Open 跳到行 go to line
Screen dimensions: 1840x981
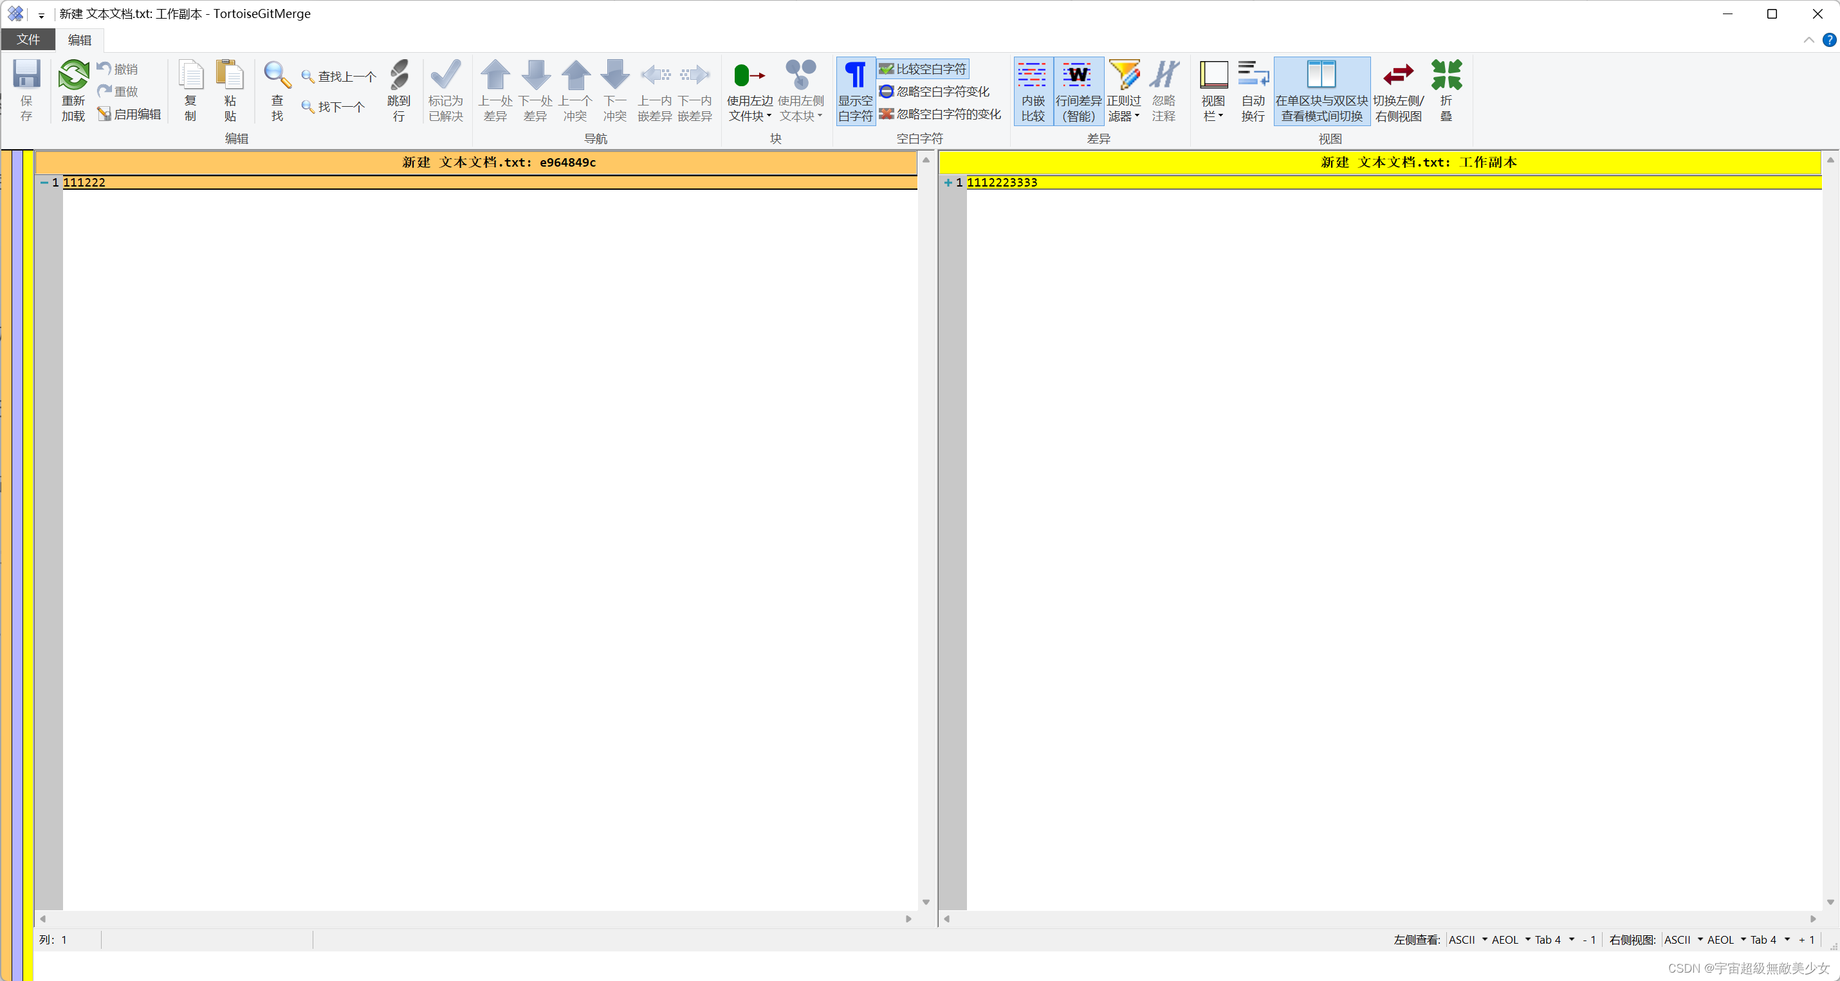click(x=399, y=91)
